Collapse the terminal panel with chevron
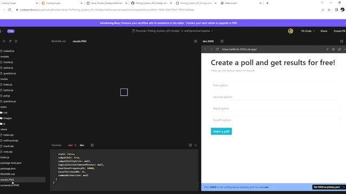Screen dimensions: 346x194 pyautogui.click(x=196, y=145)
